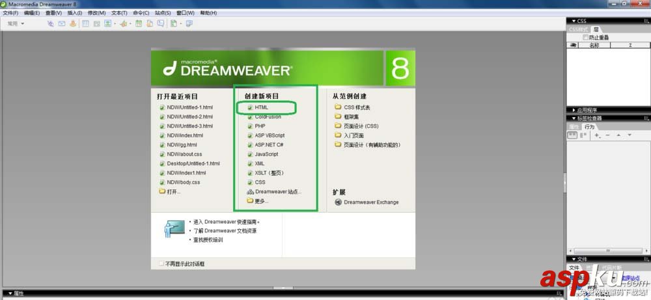651x300 pixels.
Task: Open recent file Desktop/Untitled-1.html
Action: tap(193, 163)
